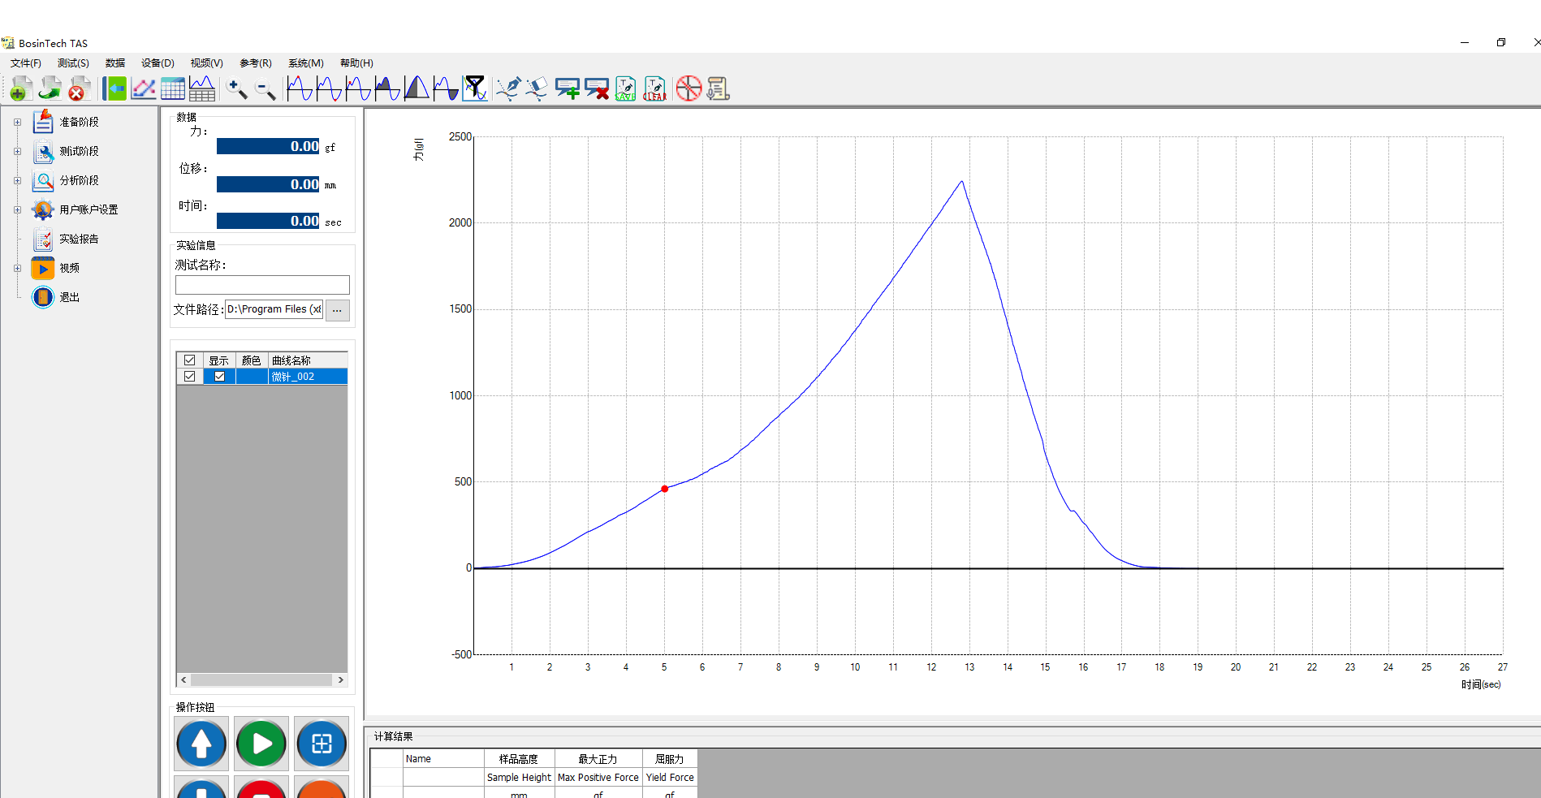The height and width of the screenshot is (798, 1541).
Task: Open the data table grid icon
Action: pyautogui.click(x=173, y=88)
